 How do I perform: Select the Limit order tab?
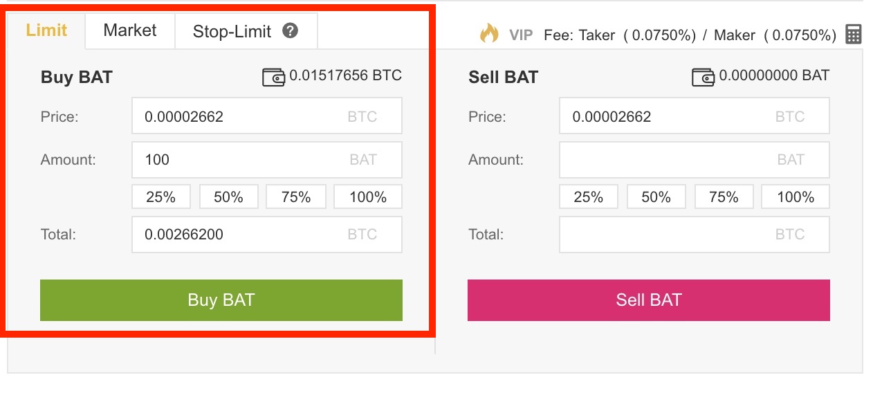click(x=46, y=30)
